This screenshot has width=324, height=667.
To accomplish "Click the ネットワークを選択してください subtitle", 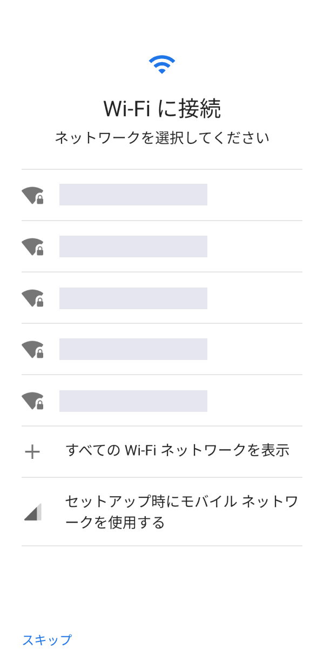I will click(x=162, y=138).
